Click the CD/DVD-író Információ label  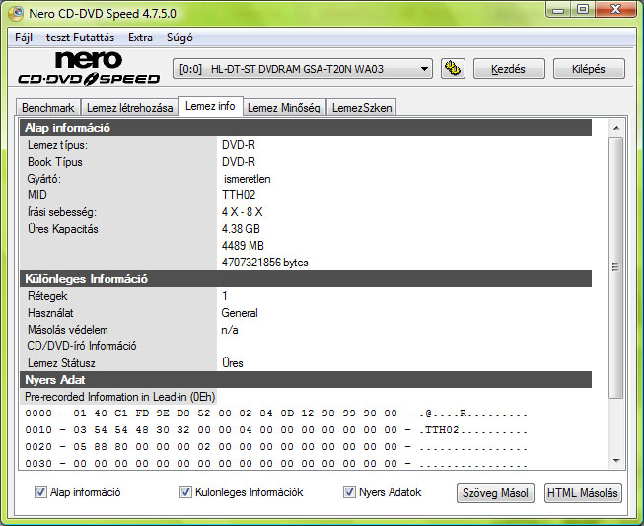tap(82, 346)
